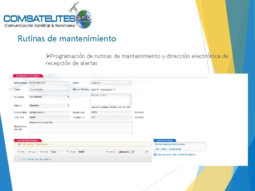255x191 pixels.
Task: Open the Medición dropdown showing Kilómetros
Action: (49, 105)
